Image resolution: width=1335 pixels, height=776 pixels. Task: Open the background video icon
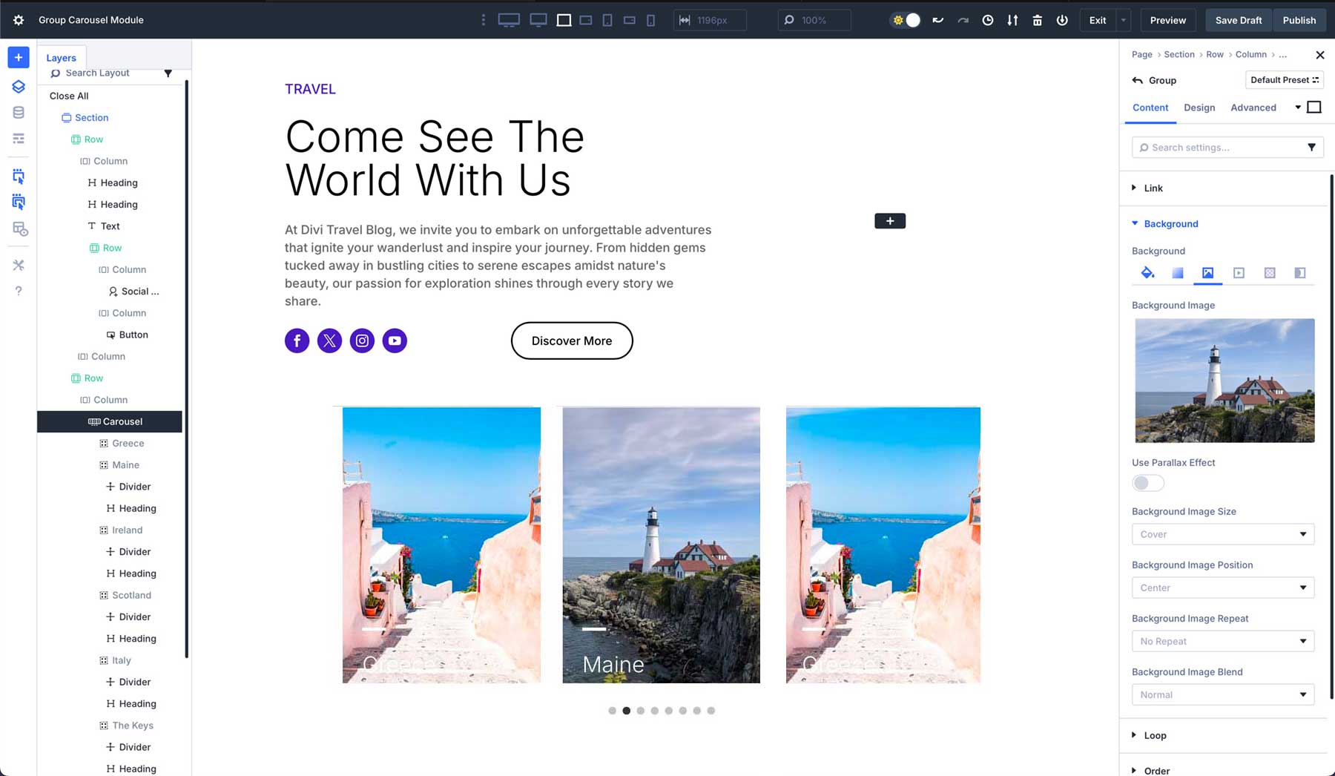pyautogui.click(x=1239, y=273)
